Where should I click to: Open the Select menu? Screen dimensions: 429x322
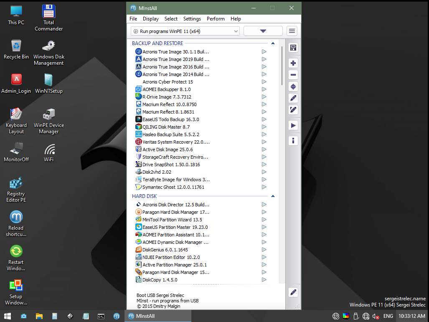pos(171,19)
